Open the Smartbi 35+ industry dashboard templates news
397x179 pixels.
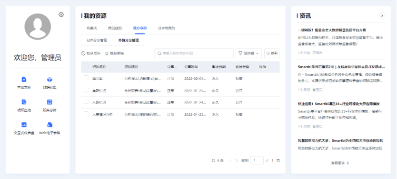pos(339,104)
